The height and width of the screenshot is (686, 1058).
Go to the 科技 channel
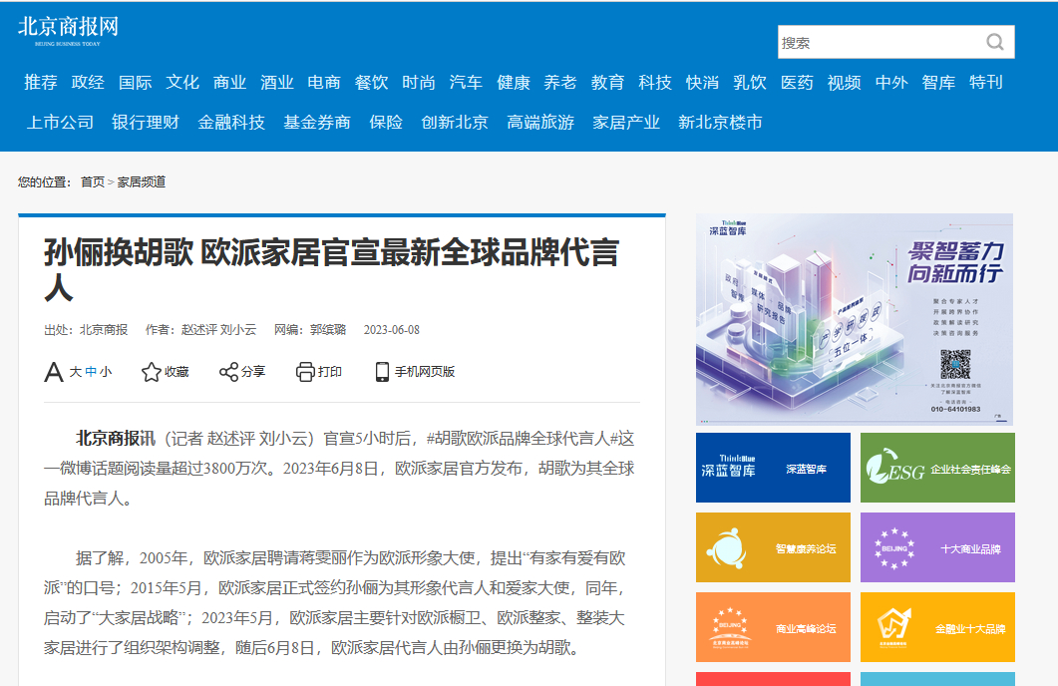coord(655,82)
